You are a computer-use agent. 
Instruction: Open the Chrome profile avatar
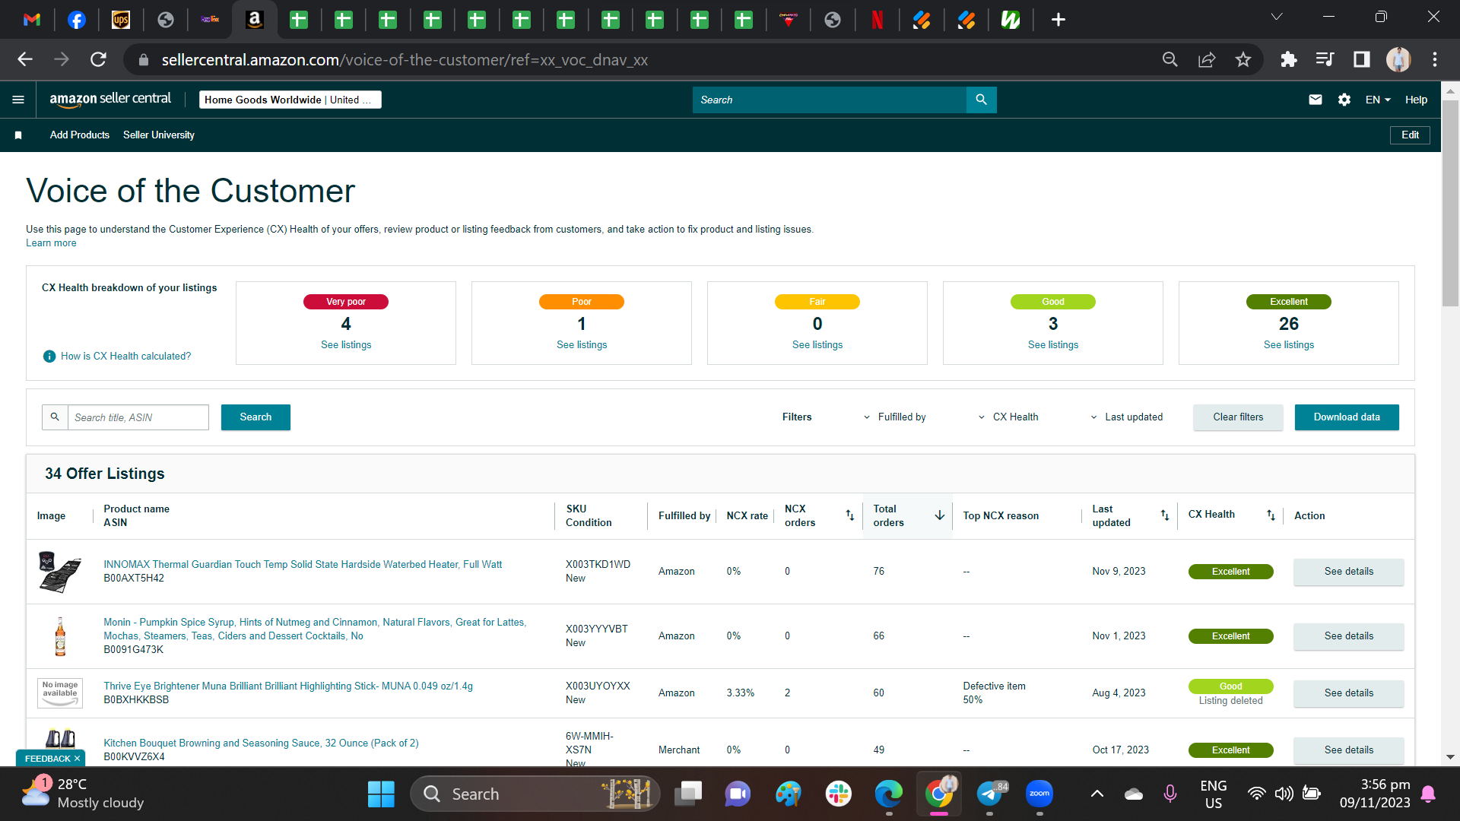click(1398, 59)
